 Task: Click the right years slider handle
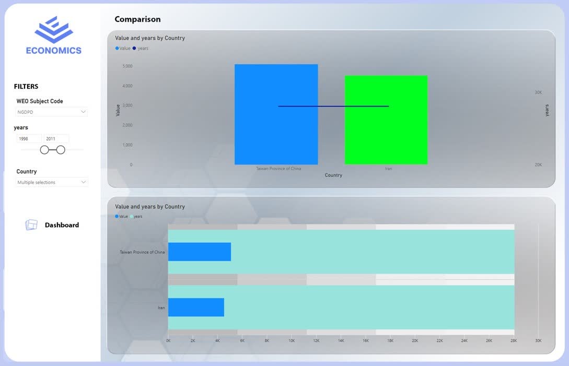pyautogui.click(x=61, y=150)
